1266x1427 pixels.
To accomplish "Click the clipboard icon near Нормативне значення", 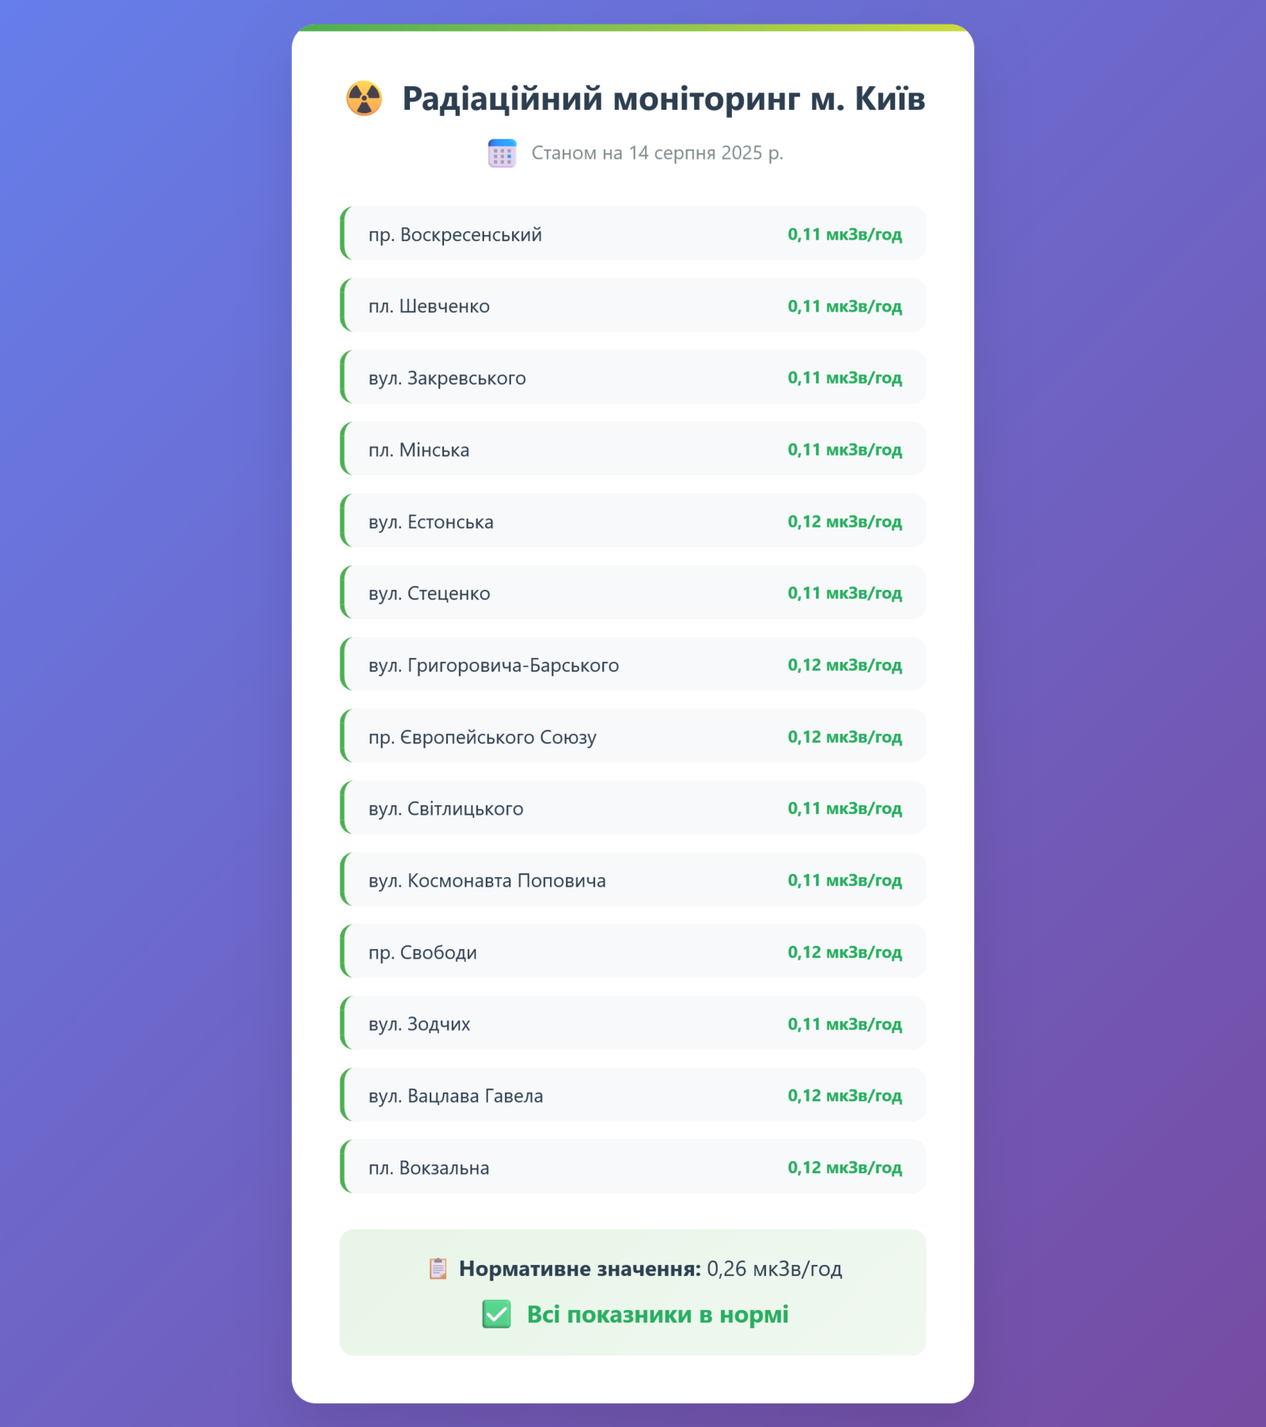I will click(x=438, y=1269).
